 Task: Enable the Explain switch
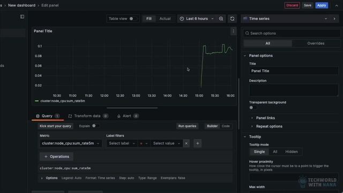click(x=95, y=126)
